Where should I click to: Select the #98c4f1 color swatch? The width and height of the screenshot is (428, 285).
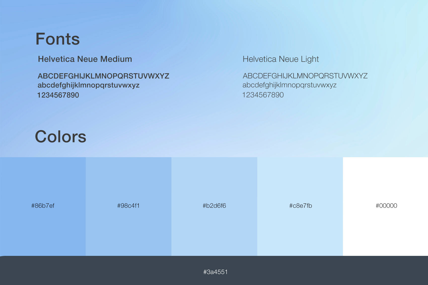(129, 206)
